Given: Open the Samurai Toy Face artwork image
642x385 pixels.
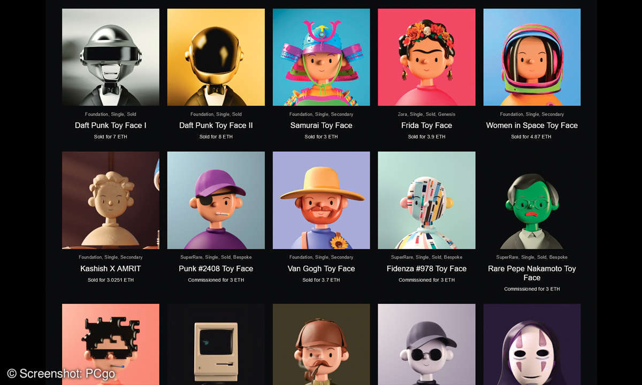Looking at the screenshot, I should 321,57.
